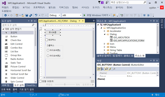Open the properties object selector dropdown
This screenshot has height=97, width=165.
(158, 65)
